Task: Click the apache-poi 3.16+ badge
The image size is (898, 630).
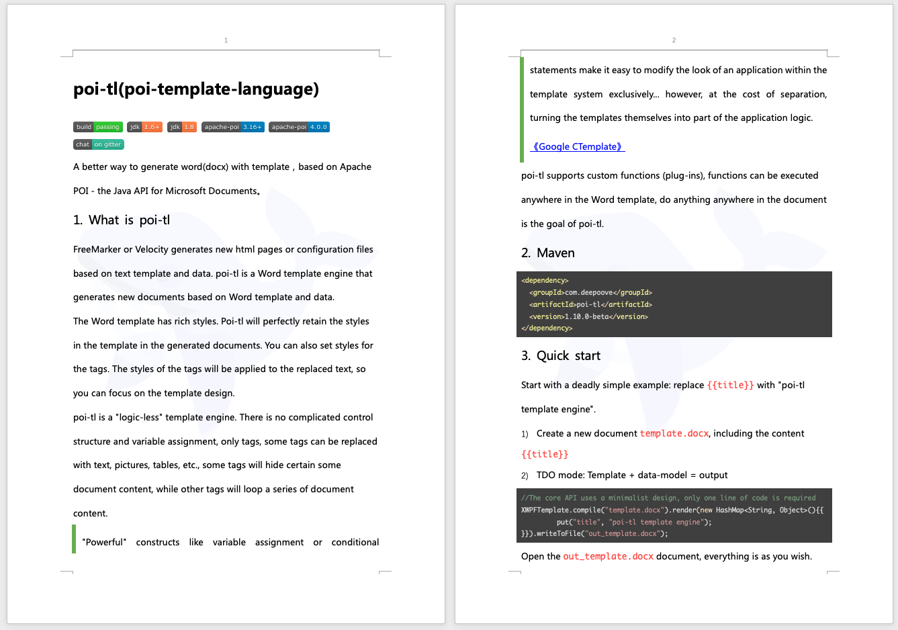Action: point(232,126)
